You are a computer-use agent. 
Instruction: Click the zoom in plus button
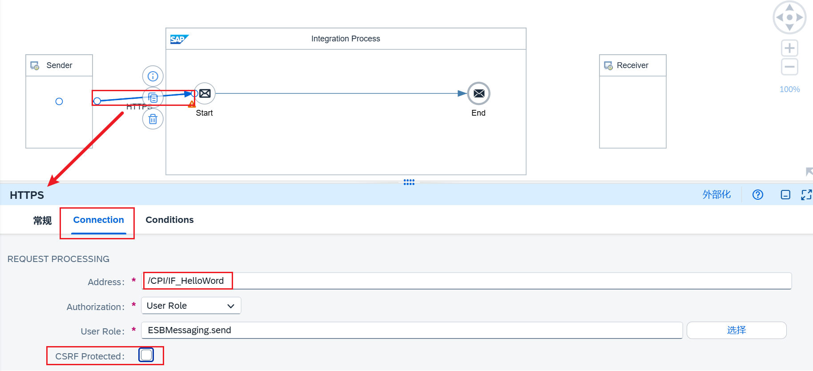[x=789, y=48]
